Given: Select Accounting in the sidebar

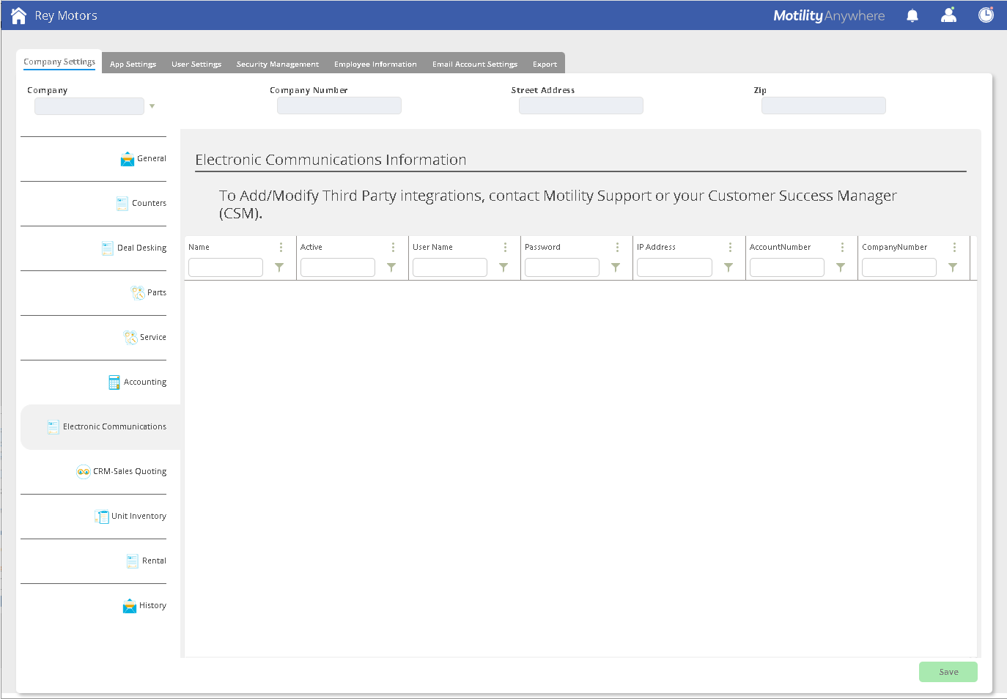Looking at the screenshot, I should click(145, 382).
